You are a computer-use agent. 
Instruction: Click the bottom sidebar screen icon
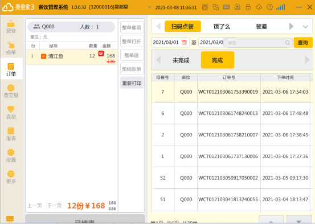10,218
